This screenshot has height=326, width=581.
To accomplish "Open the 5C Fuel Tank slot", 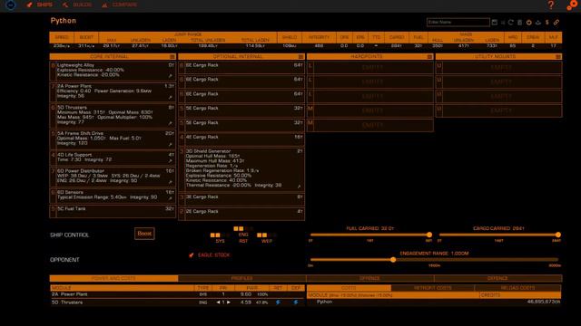I will click(113, 211).
